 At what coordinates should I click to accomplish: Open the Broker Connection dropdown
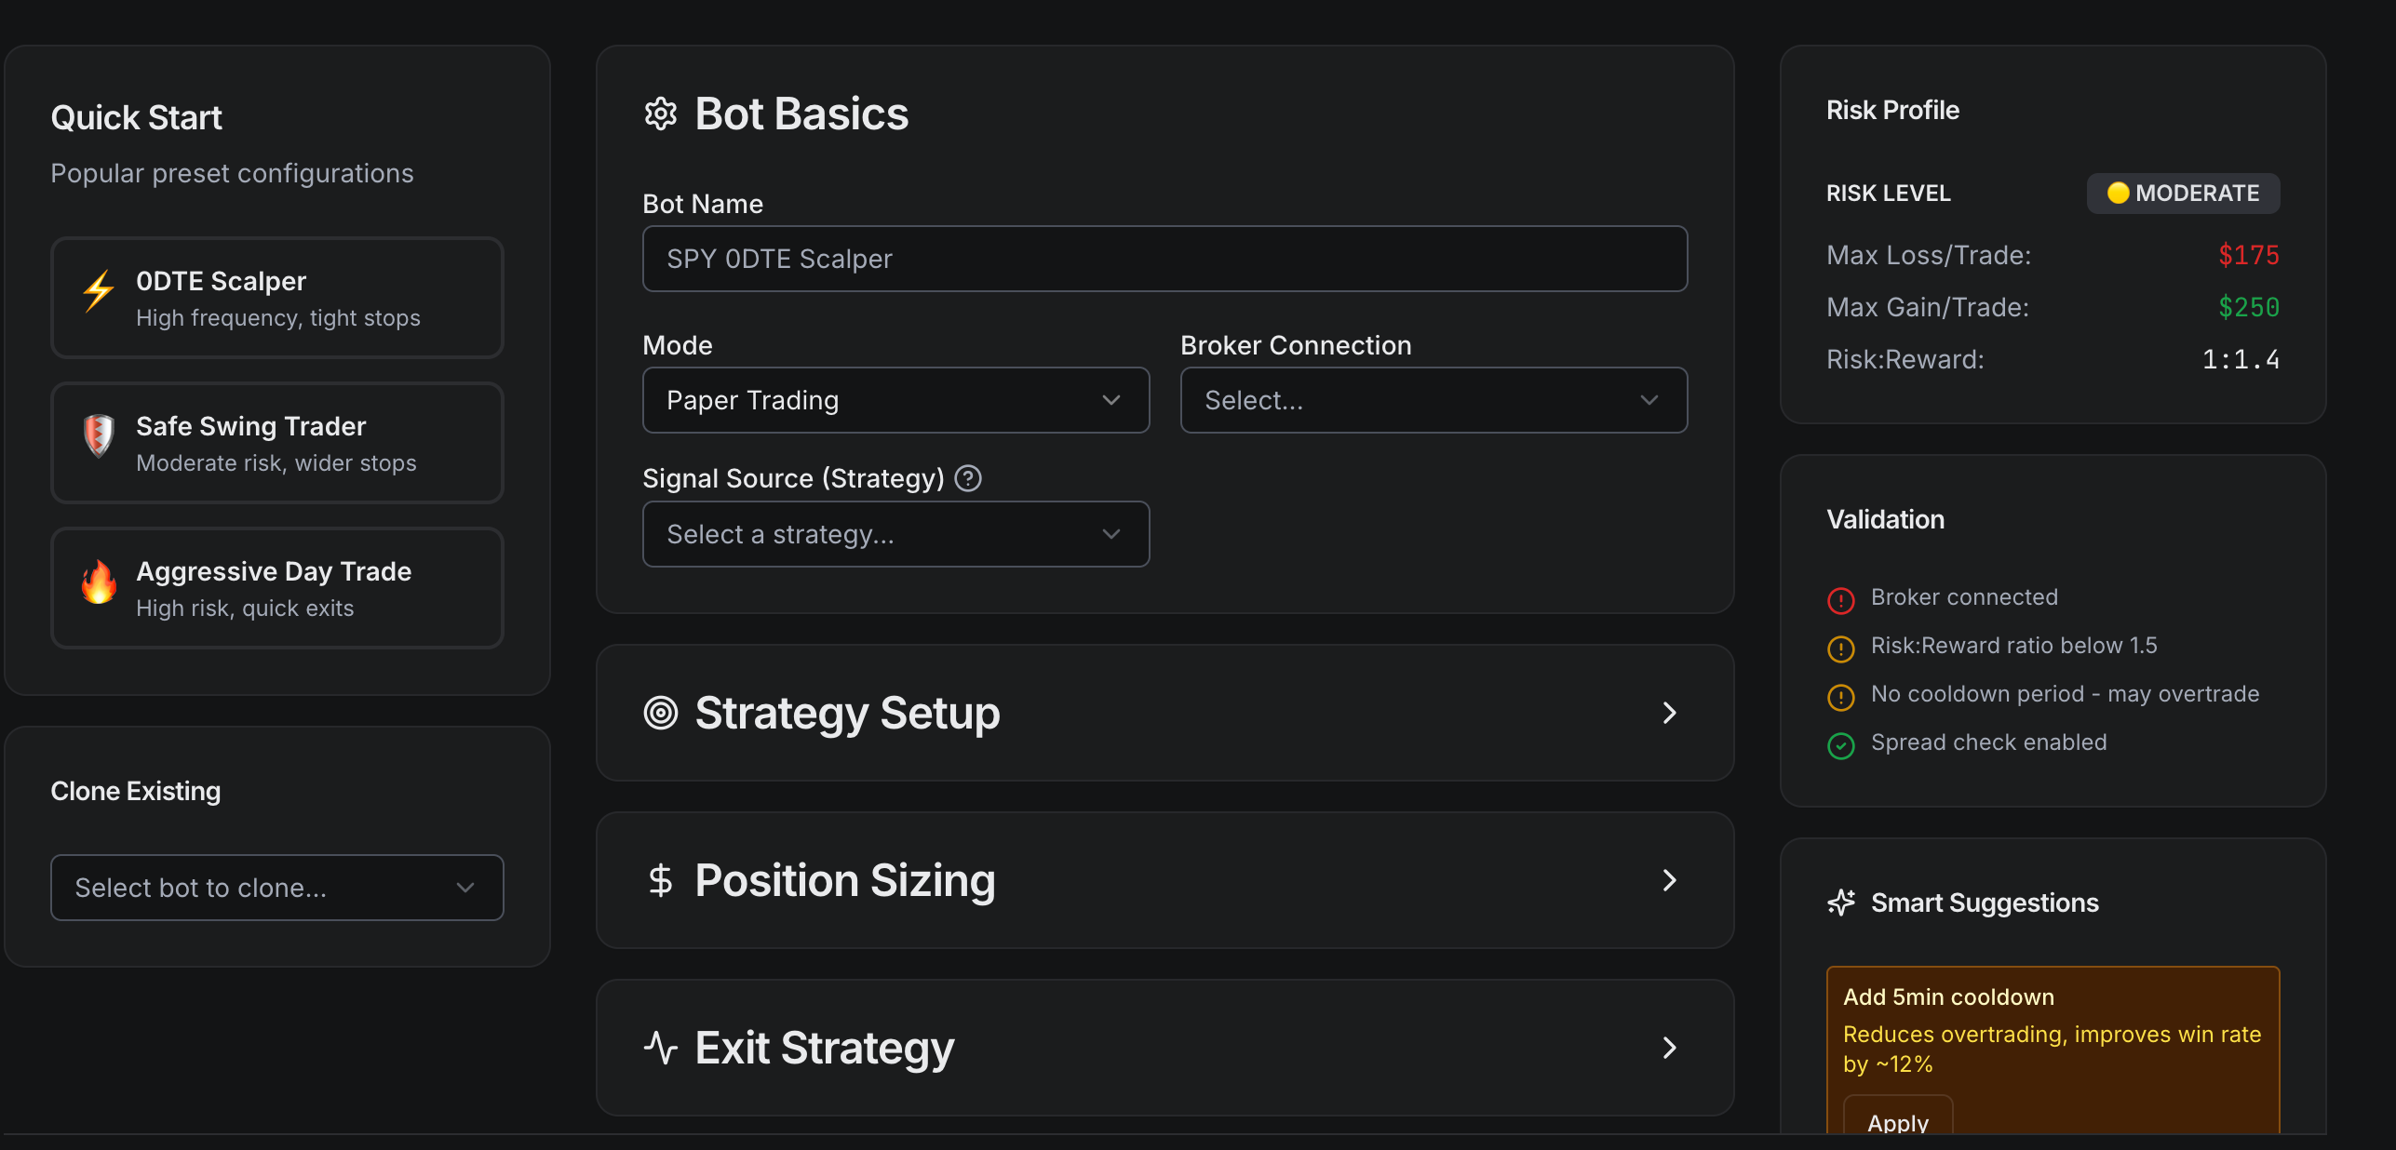pos(1434,400)
